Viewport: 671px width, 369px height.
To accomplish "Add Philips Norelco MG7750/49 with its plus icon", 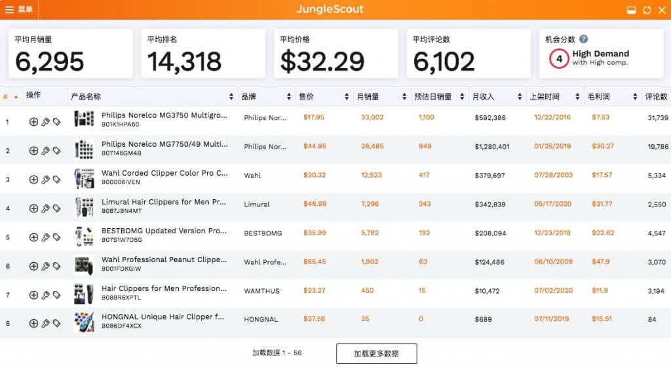I will click(33, 151).
